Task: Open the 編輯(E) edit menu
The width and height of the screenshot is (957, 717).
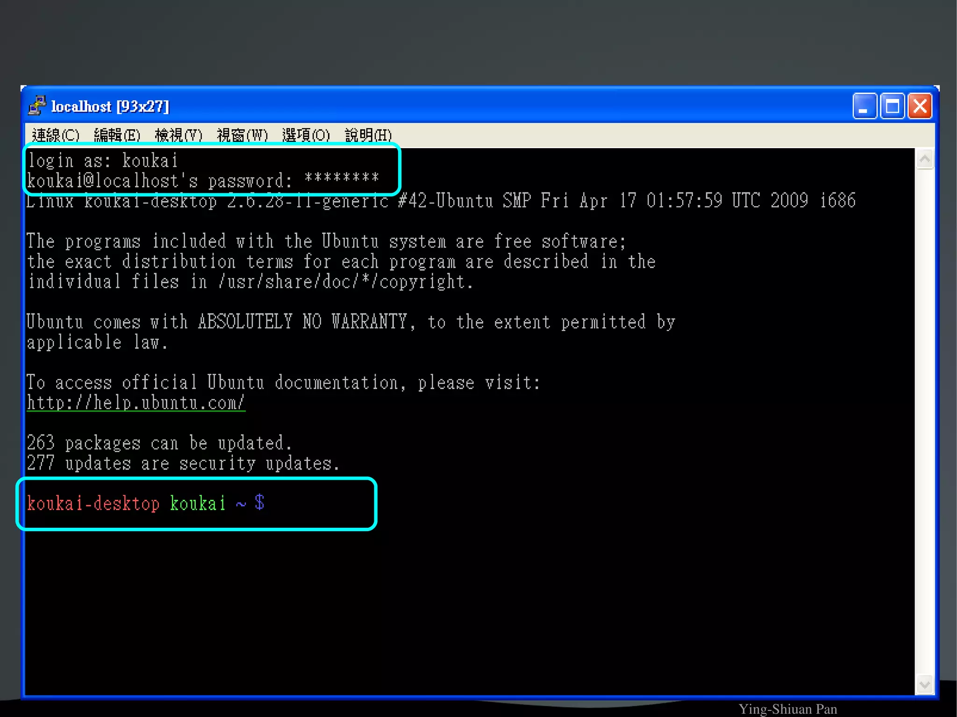Action: coord(117,135)
